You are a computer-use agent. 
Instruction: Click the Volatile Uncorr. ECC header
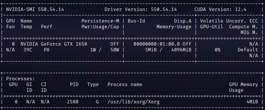(229, 21)
